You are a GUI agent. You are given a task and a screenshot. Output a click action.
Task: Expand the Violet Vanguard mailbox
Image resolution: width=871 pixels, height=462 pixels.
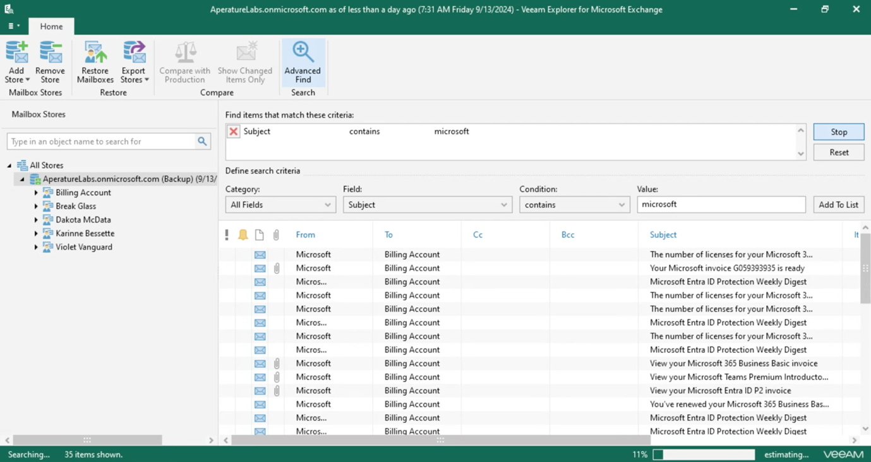point(36,247)
